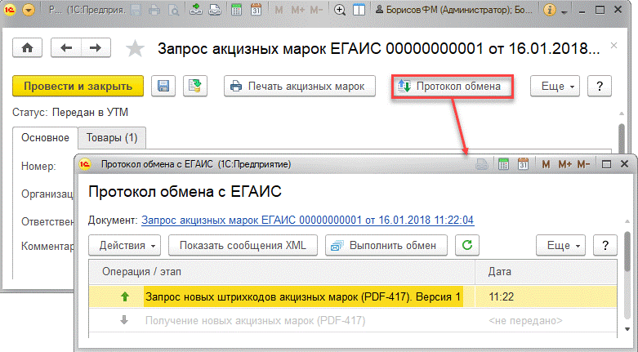
Task: Click the 11:22 date cell
Action: (546, 296)
